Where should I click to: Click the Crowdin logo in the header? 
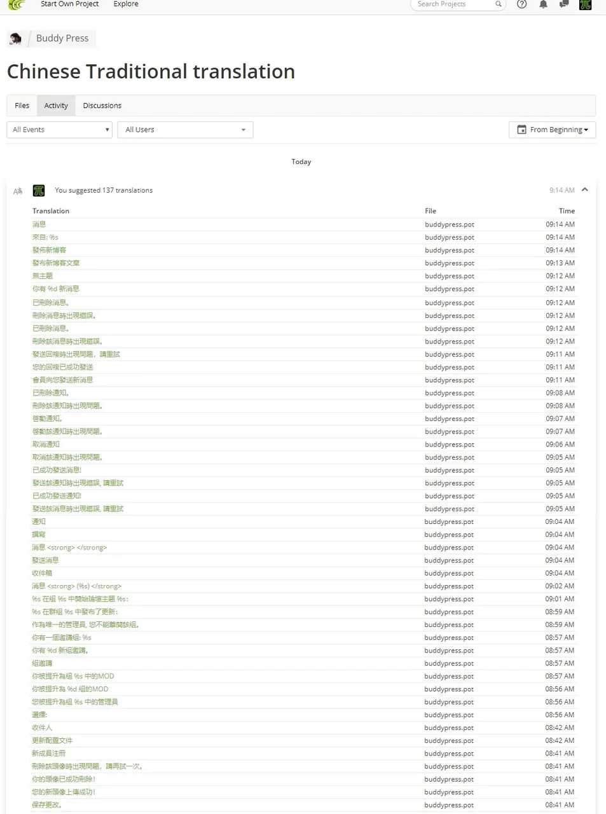17,5
